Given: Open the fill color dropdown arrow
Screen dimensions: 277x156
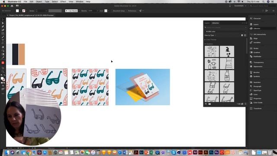Looking at the screenshot, I should (20, 11).
